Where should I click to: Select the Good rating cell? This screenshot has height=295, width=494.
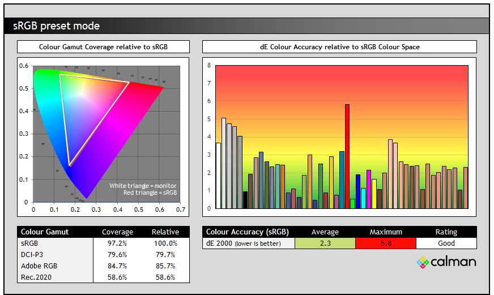coord(446,243)
